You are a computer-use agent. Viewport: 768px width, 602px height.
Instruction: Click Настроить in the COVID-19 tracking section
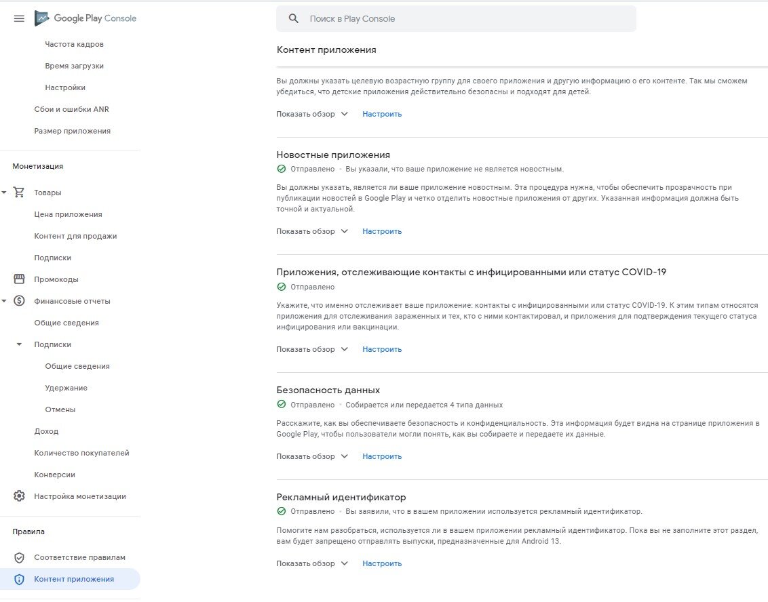pos(381,348)
